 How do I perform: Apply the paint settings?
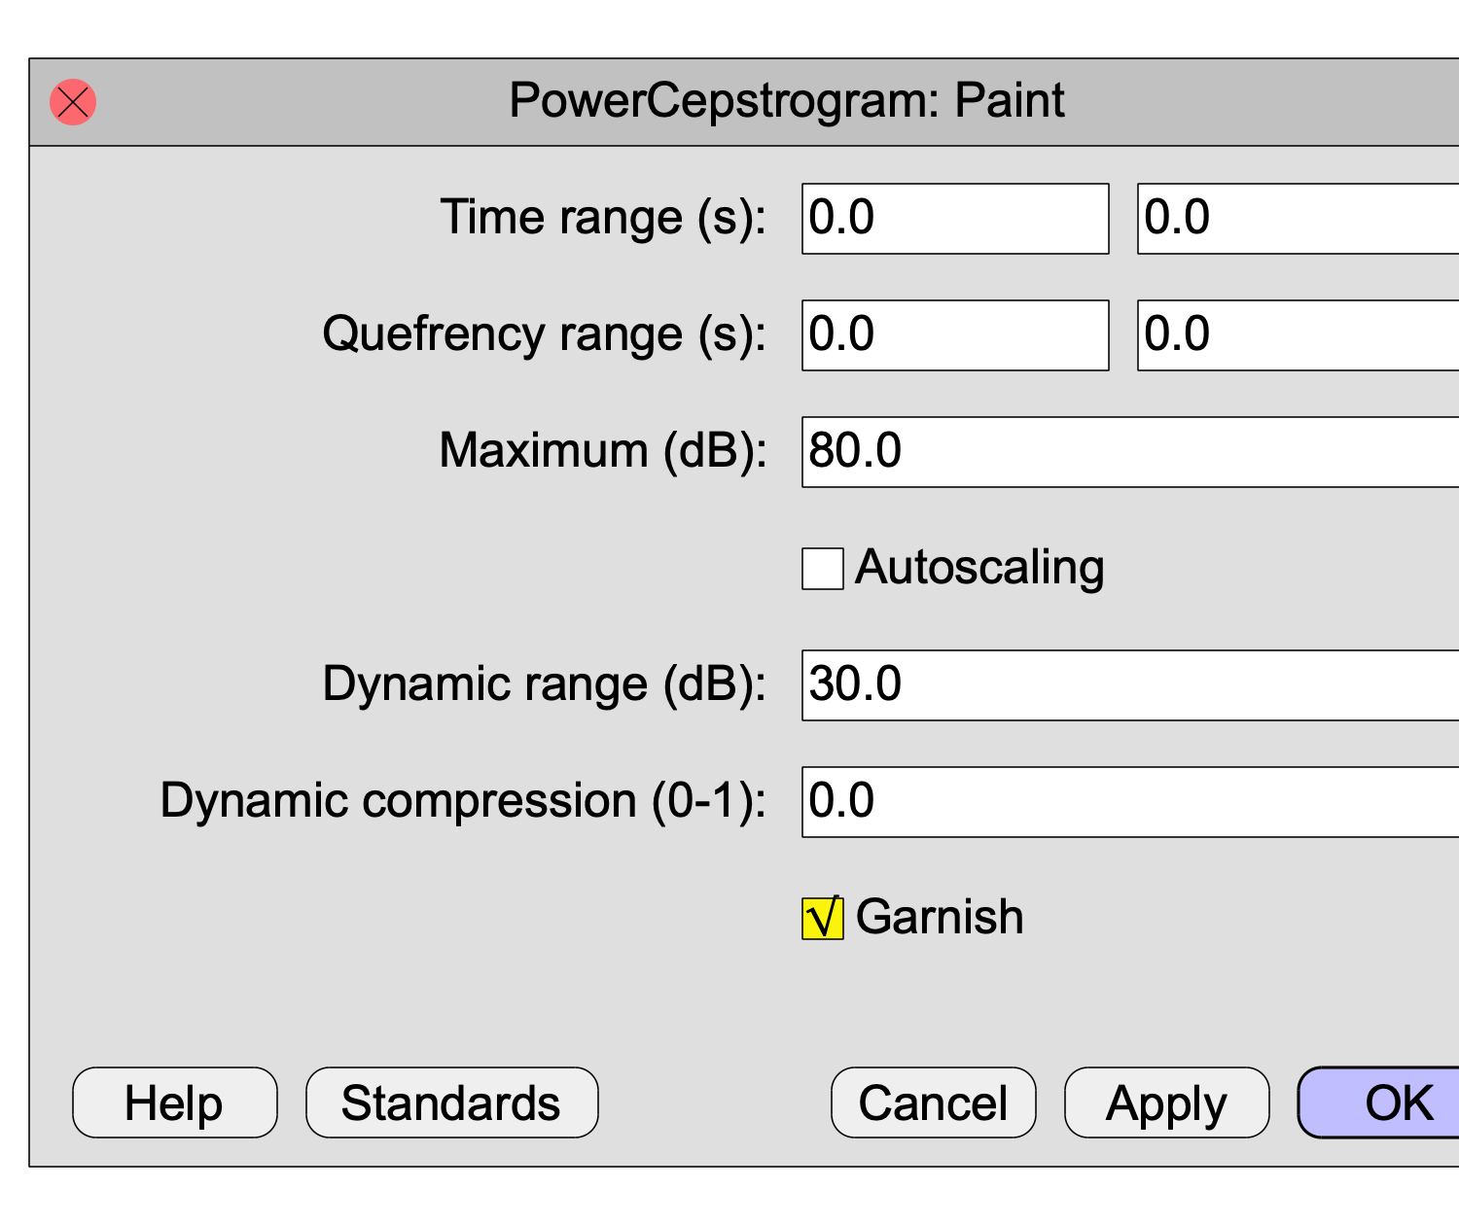coord(1167,1102)
